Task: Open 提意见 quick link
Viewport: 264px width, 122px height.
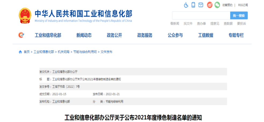Action: (x=215, y=24)
